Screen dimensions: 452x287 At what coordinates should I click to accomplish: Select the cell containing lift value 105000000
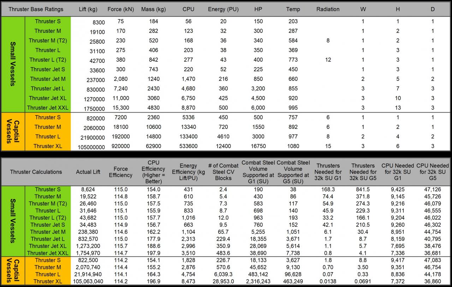(89, 147)
